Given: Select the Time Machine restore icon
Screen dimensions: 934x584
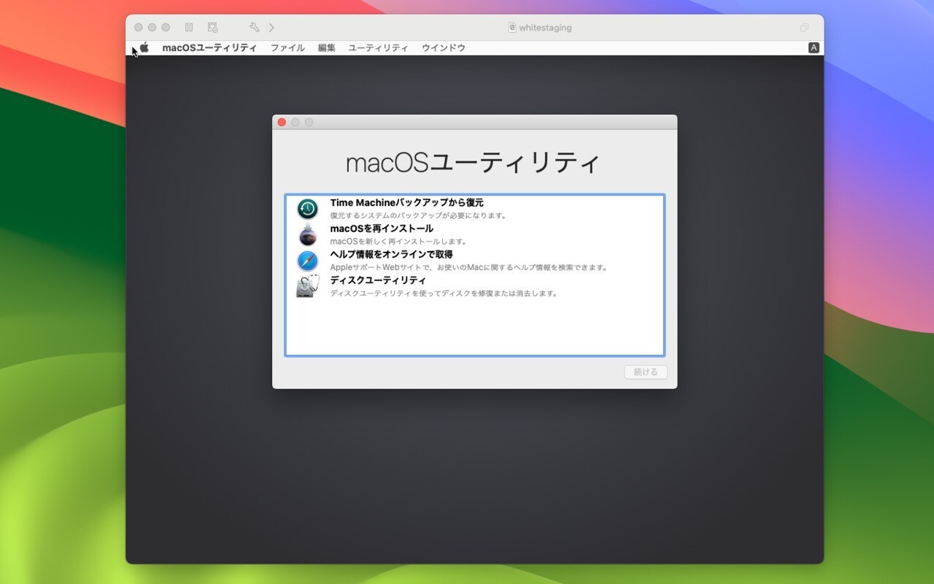Looking at the screenshot, I should 307,208.
